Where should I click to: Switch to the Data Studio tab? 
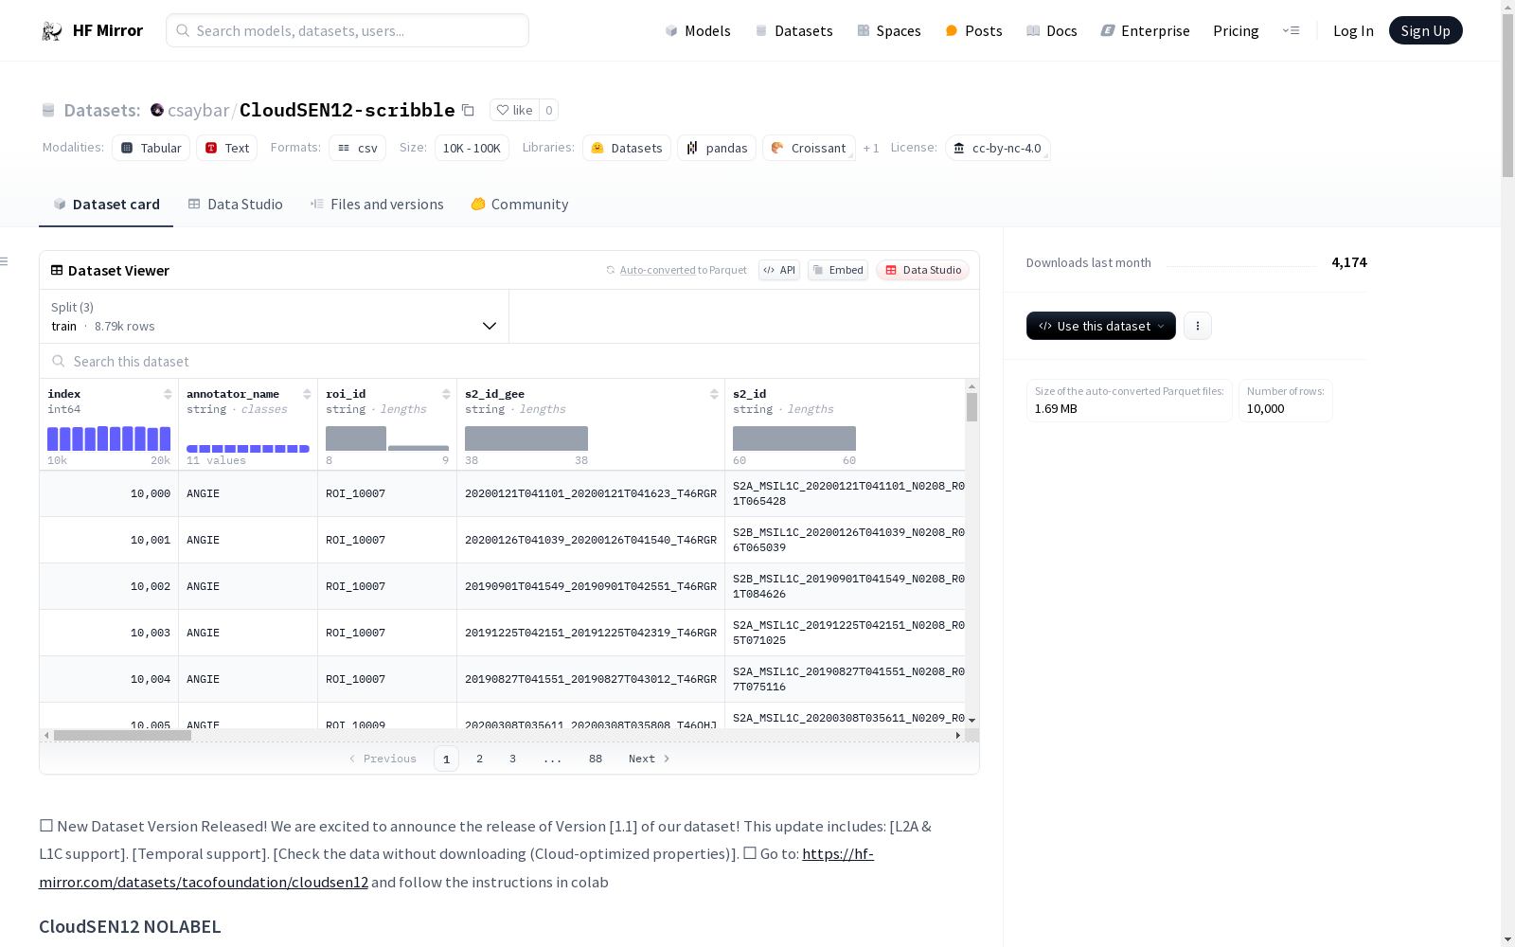235,204
